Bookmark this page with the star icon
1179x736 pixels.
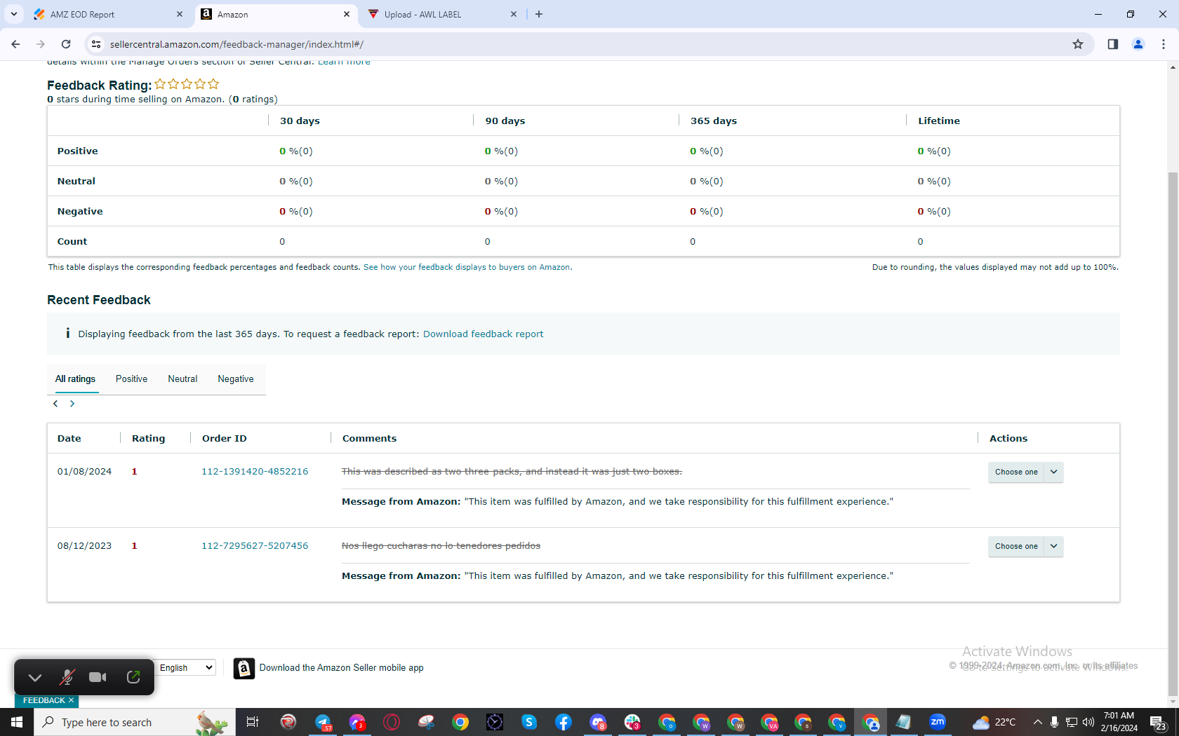point(1078,44)
